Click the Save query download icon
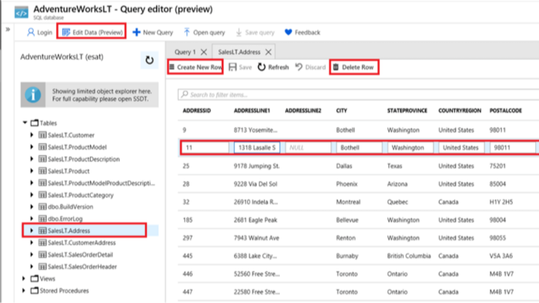This screenshot has width=539, height=303. [239, 32]
